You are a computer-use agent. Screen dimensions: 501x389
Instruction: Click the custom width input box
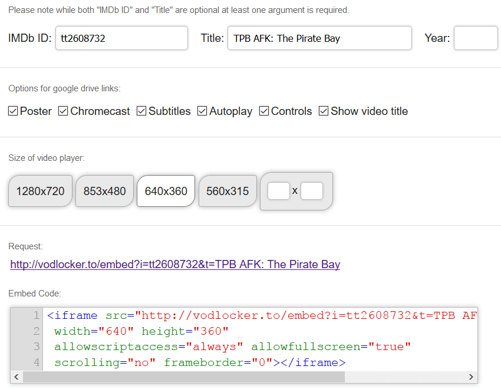pyautogui.click(x=279, y=191)
